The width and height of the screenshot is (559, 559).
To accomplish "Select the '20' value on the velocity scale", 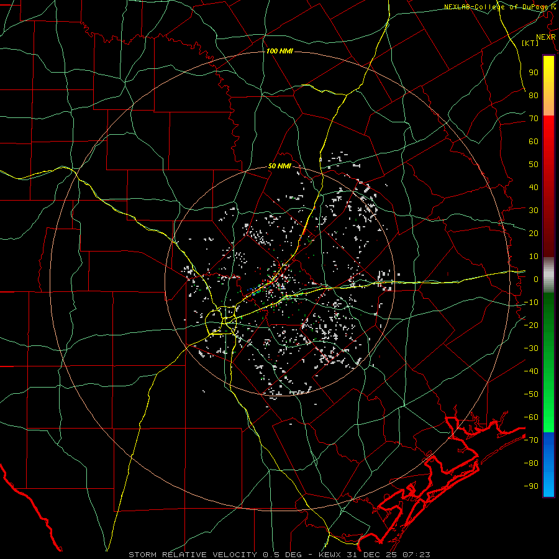I will pyautogui.click(x=534, y=233).
